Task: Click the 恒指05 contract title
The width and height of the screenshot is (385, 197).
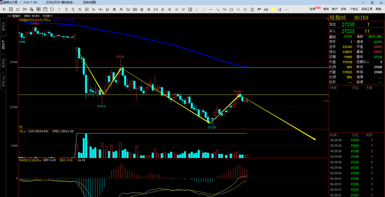Action: point(337,18)
